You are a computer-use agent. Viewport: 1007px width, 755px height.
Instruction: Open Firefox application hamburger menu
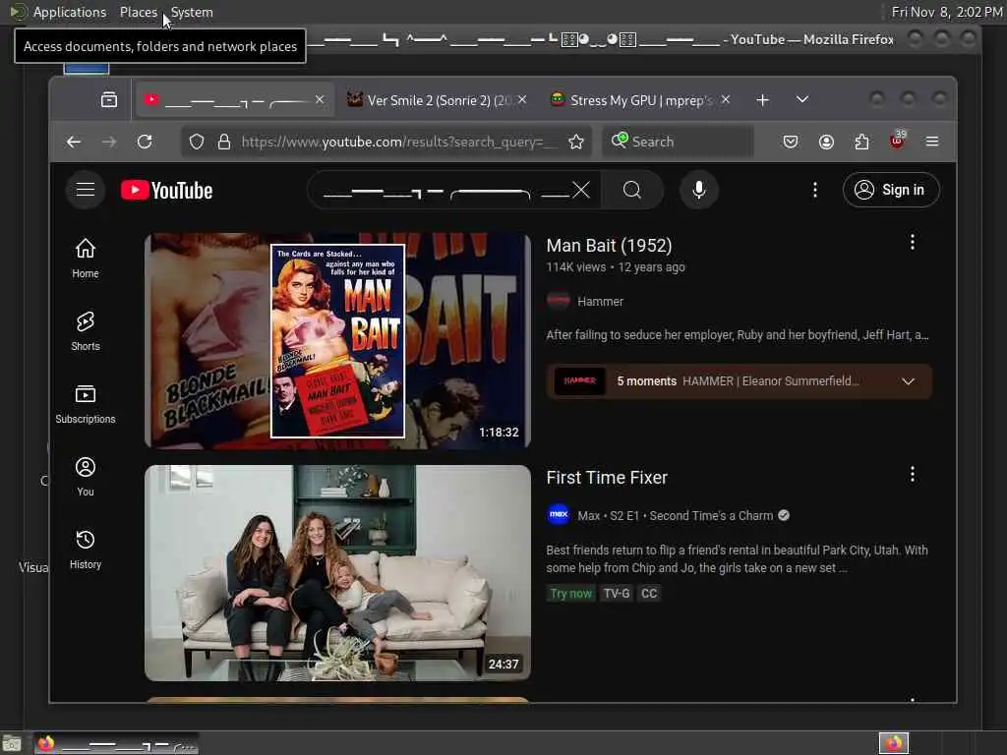pos(932,142)
